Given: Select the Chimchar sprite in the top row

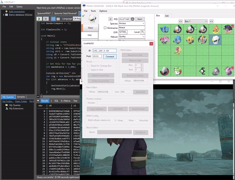Looking at the screenshot, I should [x=215, y=29].
